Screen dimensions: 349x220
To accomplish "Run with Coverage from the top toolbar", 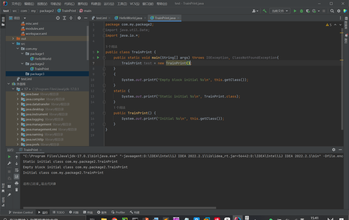I will tap(308, 11).
